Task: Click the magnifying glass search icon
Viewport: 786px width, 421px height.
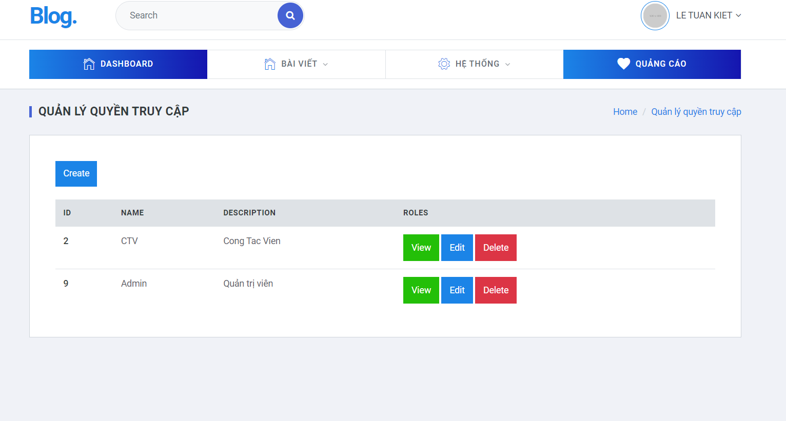Action: pos(290,15)
